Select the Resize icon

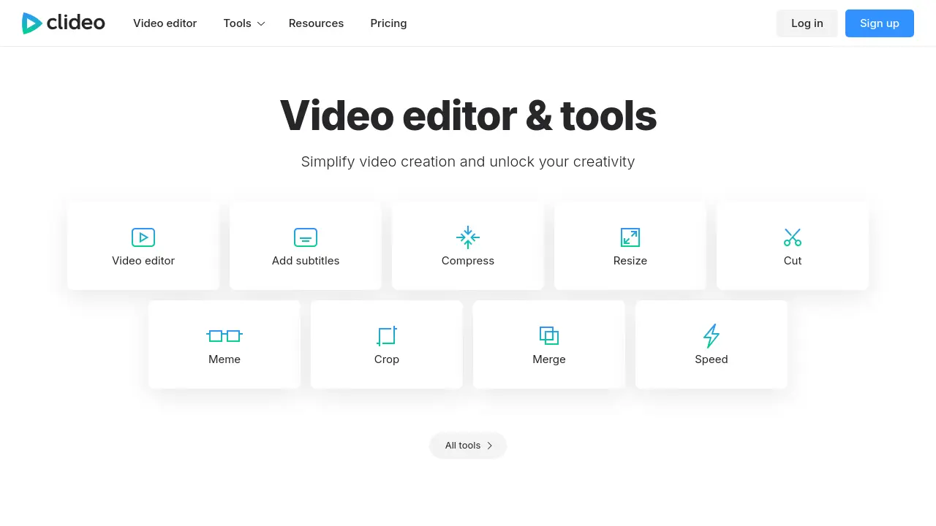pyautogui.click(x=630, y=237)
